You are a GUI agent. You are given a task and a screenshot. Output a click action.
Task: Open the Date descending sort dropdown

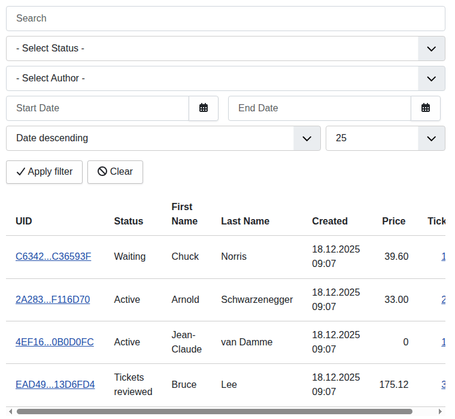pos(307,138)
